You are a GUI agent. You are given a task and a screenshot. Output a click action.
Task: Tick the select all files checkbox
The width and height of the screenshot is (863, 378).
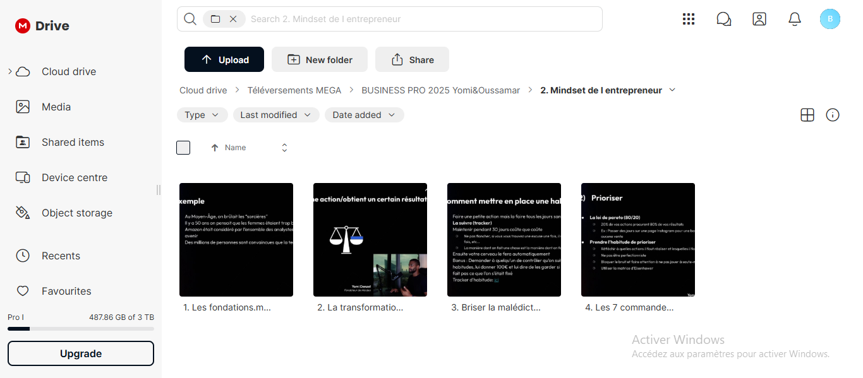[183, 148]
